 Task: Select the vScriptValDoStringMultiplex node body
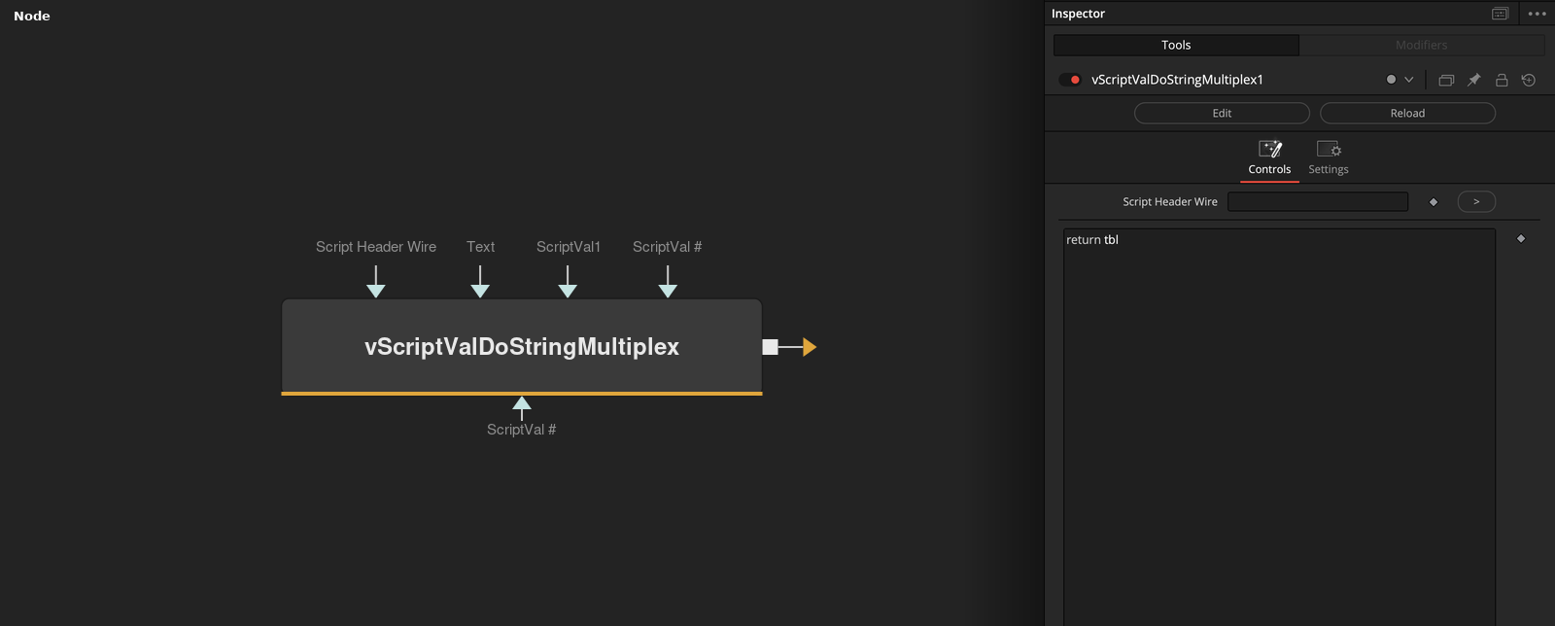click(x=522, y=346)
